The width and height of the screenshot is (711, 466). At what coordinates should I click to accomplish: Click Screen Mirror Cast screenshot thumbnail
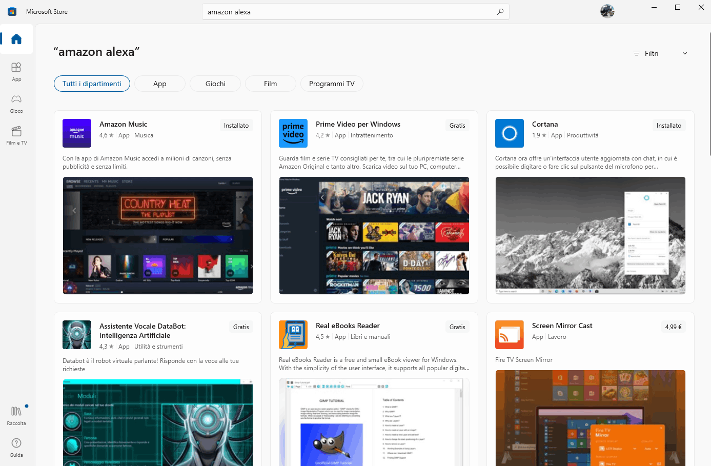coord(591,418)
